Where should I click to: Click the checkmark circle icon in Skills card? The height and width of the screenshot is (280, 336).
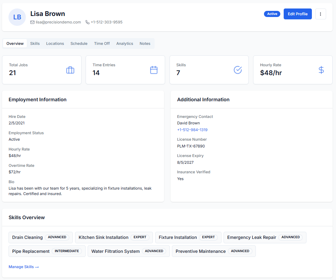238,70
